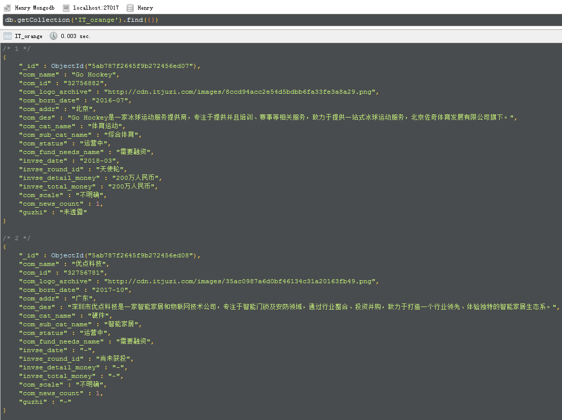The height and width of the screenshot is (420, 562).
Task: Click the com_id value '32756882'
Action: coord(84,83)
